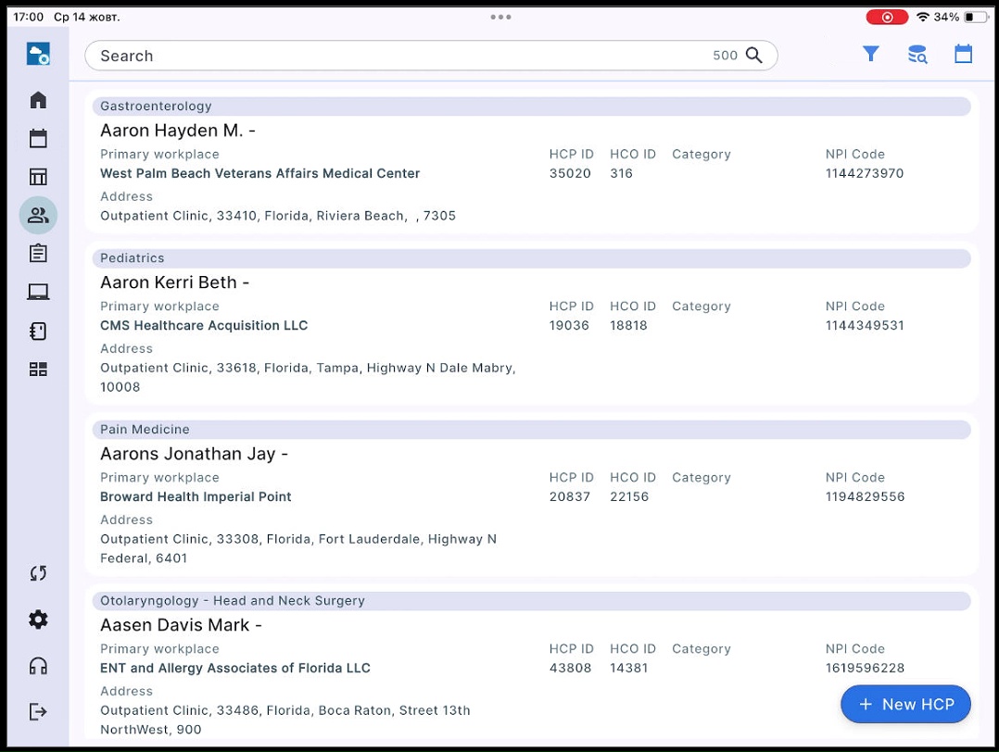Select the HCP contacts people icon
Screen dimensions: 999x752
click(38, 215)
